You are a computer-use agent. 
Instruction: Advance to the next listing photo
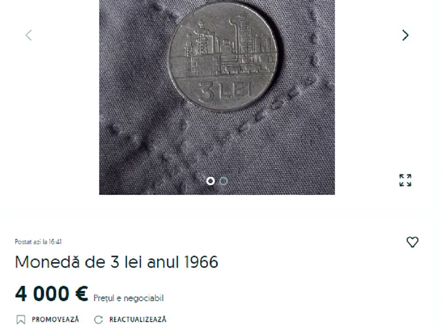[x=405, y=35]
